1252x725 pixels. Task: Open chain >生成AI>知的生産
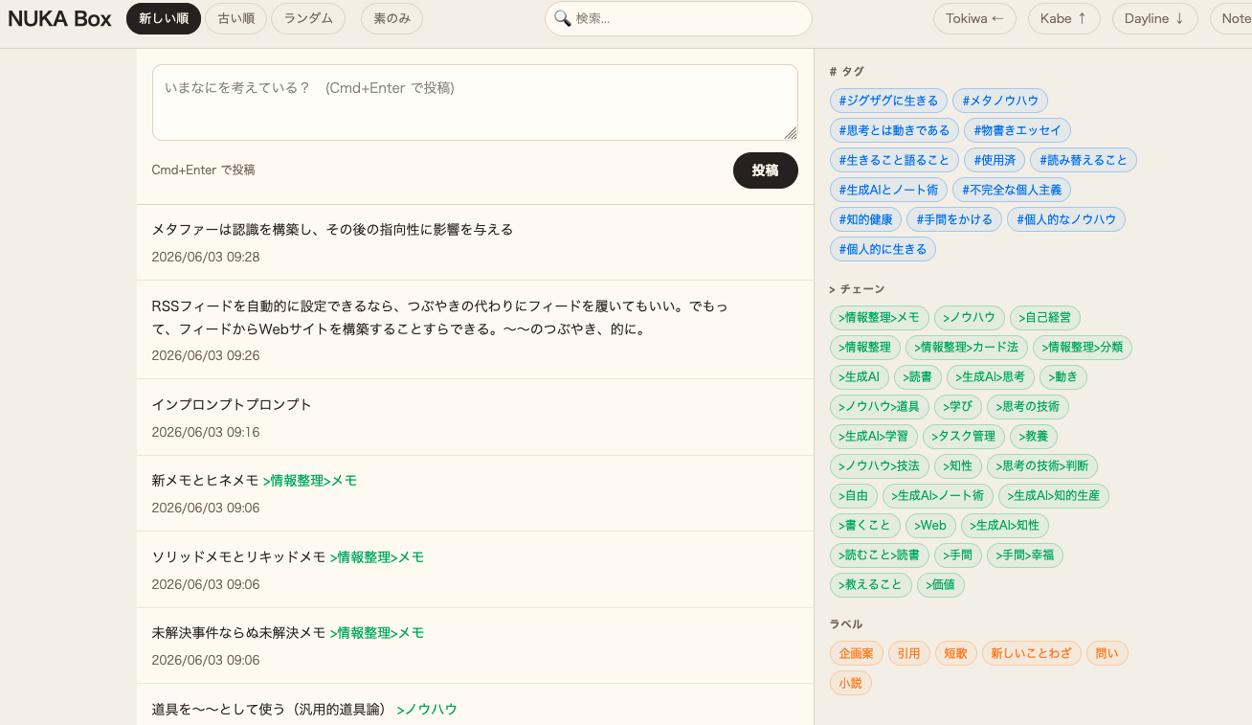pyautogui.click(x=1054, y=496)
